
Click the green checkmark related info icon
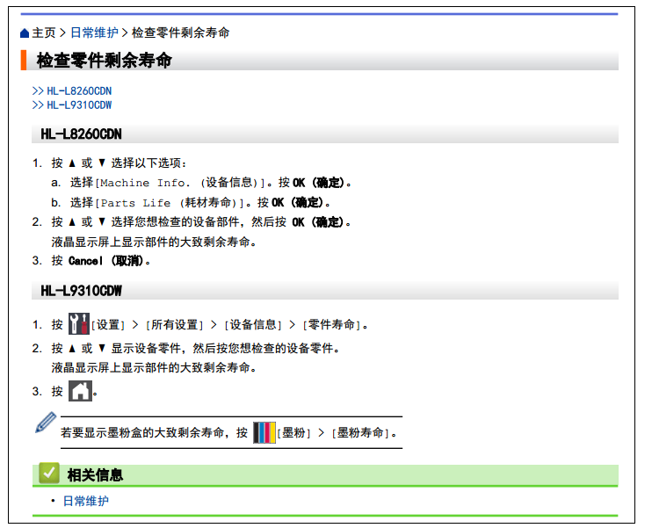pyautogui.click(x=49, y=474)
